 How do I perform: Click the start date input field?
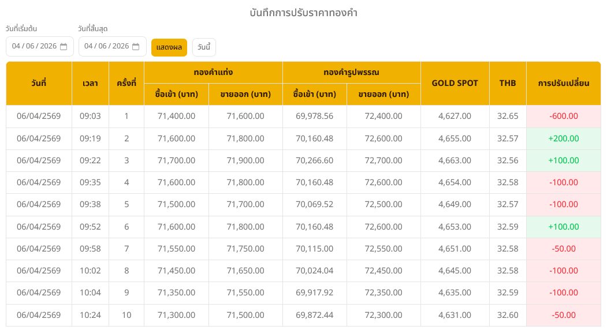pyautogui.click(x=33, y=47)
